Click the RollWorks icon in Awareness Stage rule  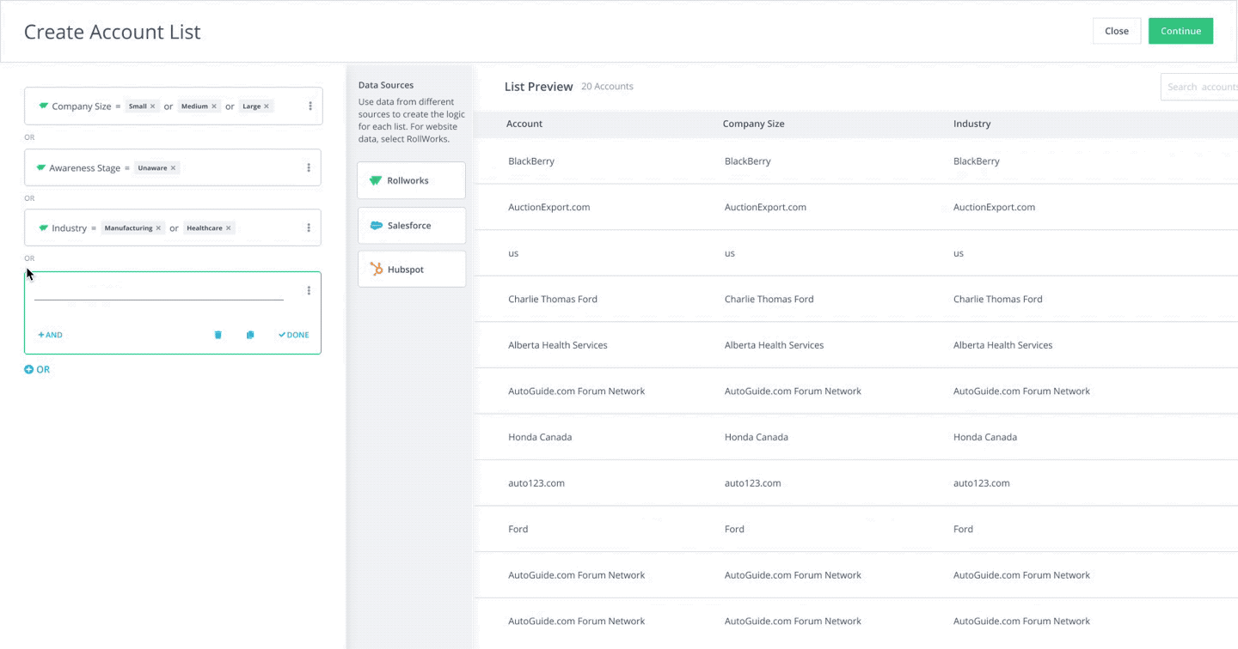(x=40, y=168)
